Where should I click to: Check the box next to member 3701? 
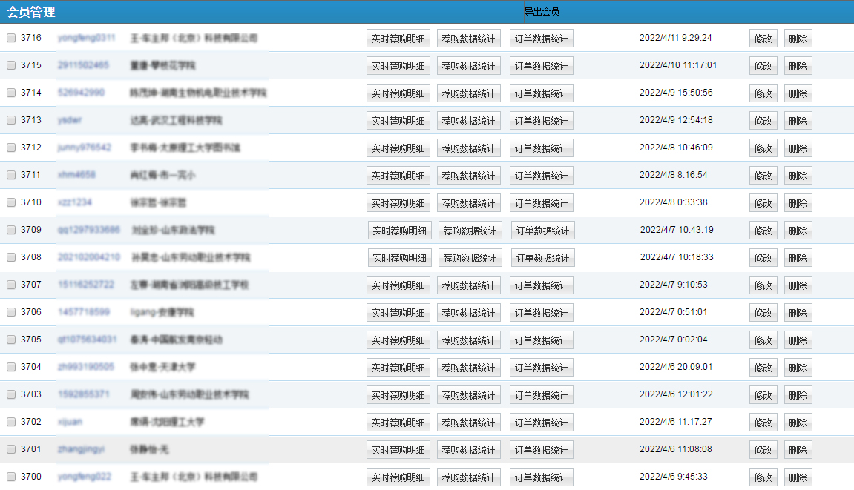[x=11, y=449]
